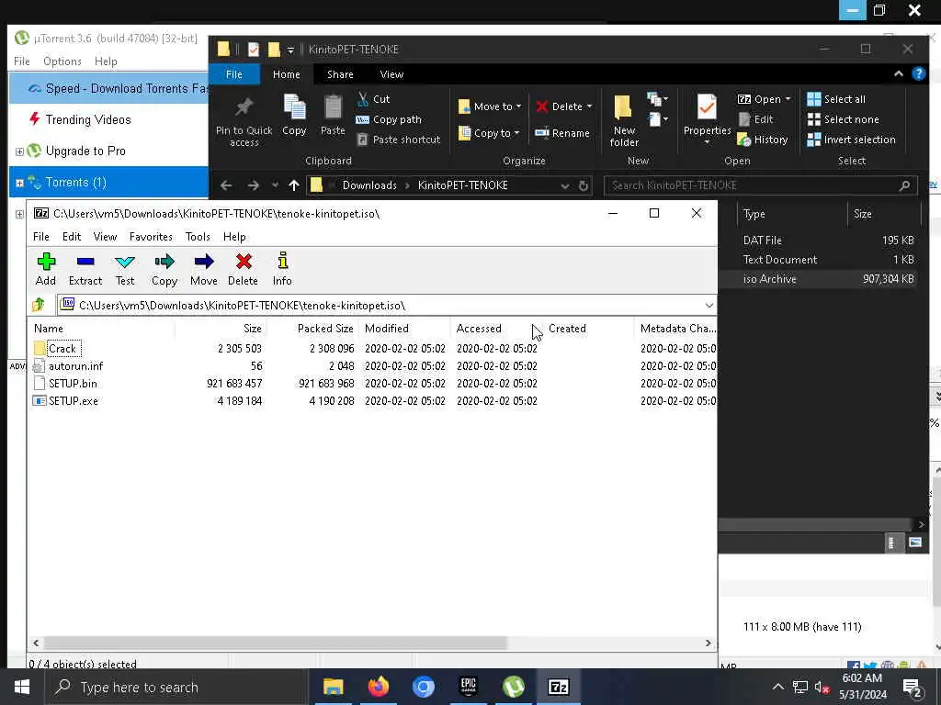Viewport: 941px width, 705px height.
Task: Go up one folder in 7-Zip
Action: click(39, 305)
